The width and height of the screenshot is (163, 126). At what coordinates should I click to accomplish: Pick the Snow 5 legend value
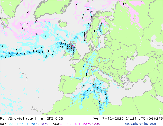(76, 124)
